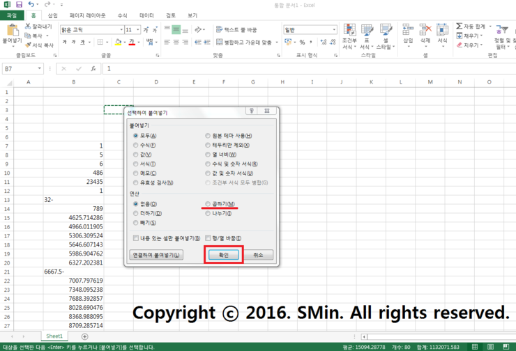Increase font size with larger 가 icon
The image size is (516, 351).
pyautogui.click(x=146, y=29)
